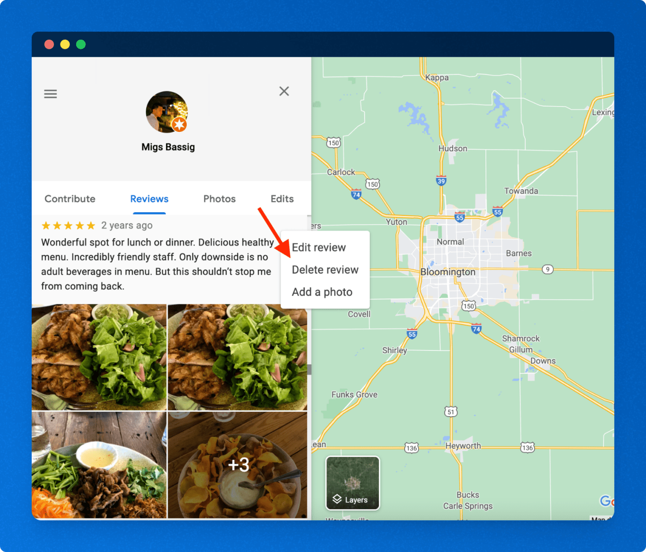Open the +3 overlay to see more photos

click(239, 465)
